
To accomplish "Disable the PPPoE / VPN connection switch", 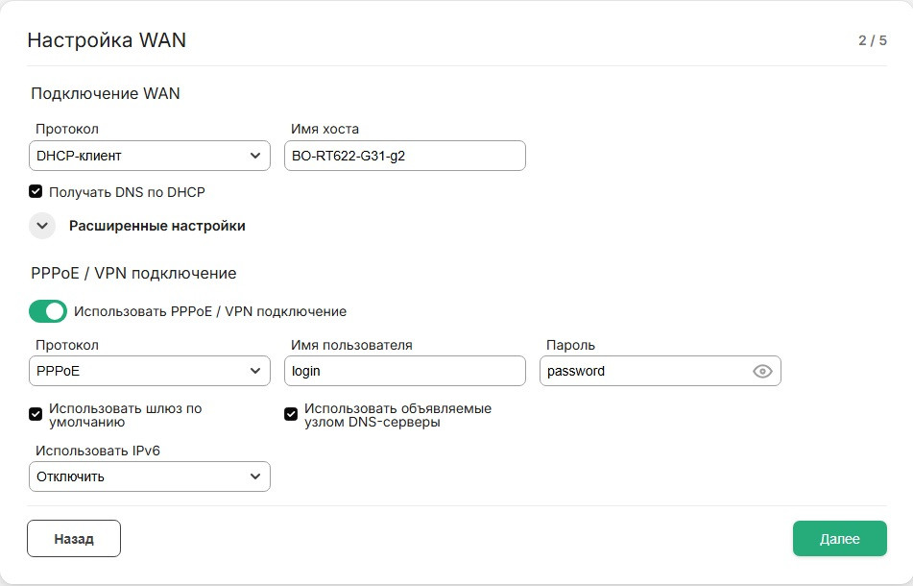I will (x=48, y=311).
